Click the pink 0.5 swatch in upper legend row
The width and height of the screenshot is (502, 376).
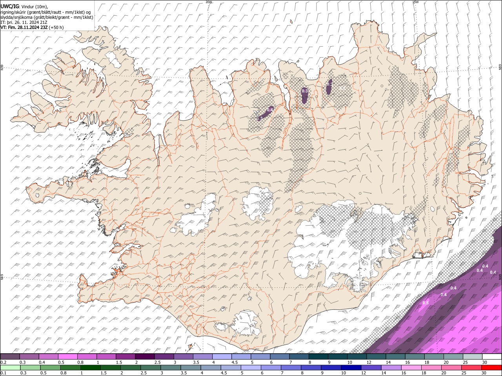pos(68,357)
